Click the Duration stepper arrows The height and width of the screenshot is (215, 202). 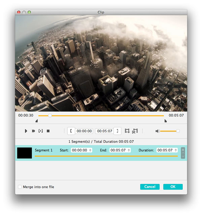(x=176, y=150)
